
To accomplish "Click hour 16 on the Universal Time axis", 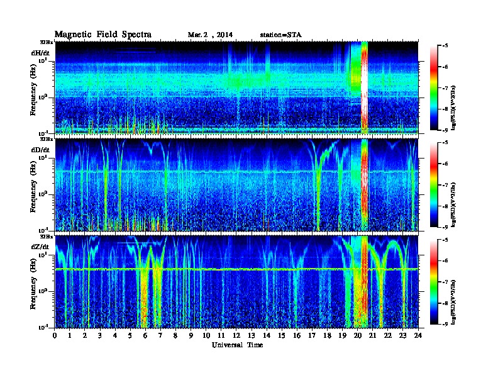I will (297, 336).
